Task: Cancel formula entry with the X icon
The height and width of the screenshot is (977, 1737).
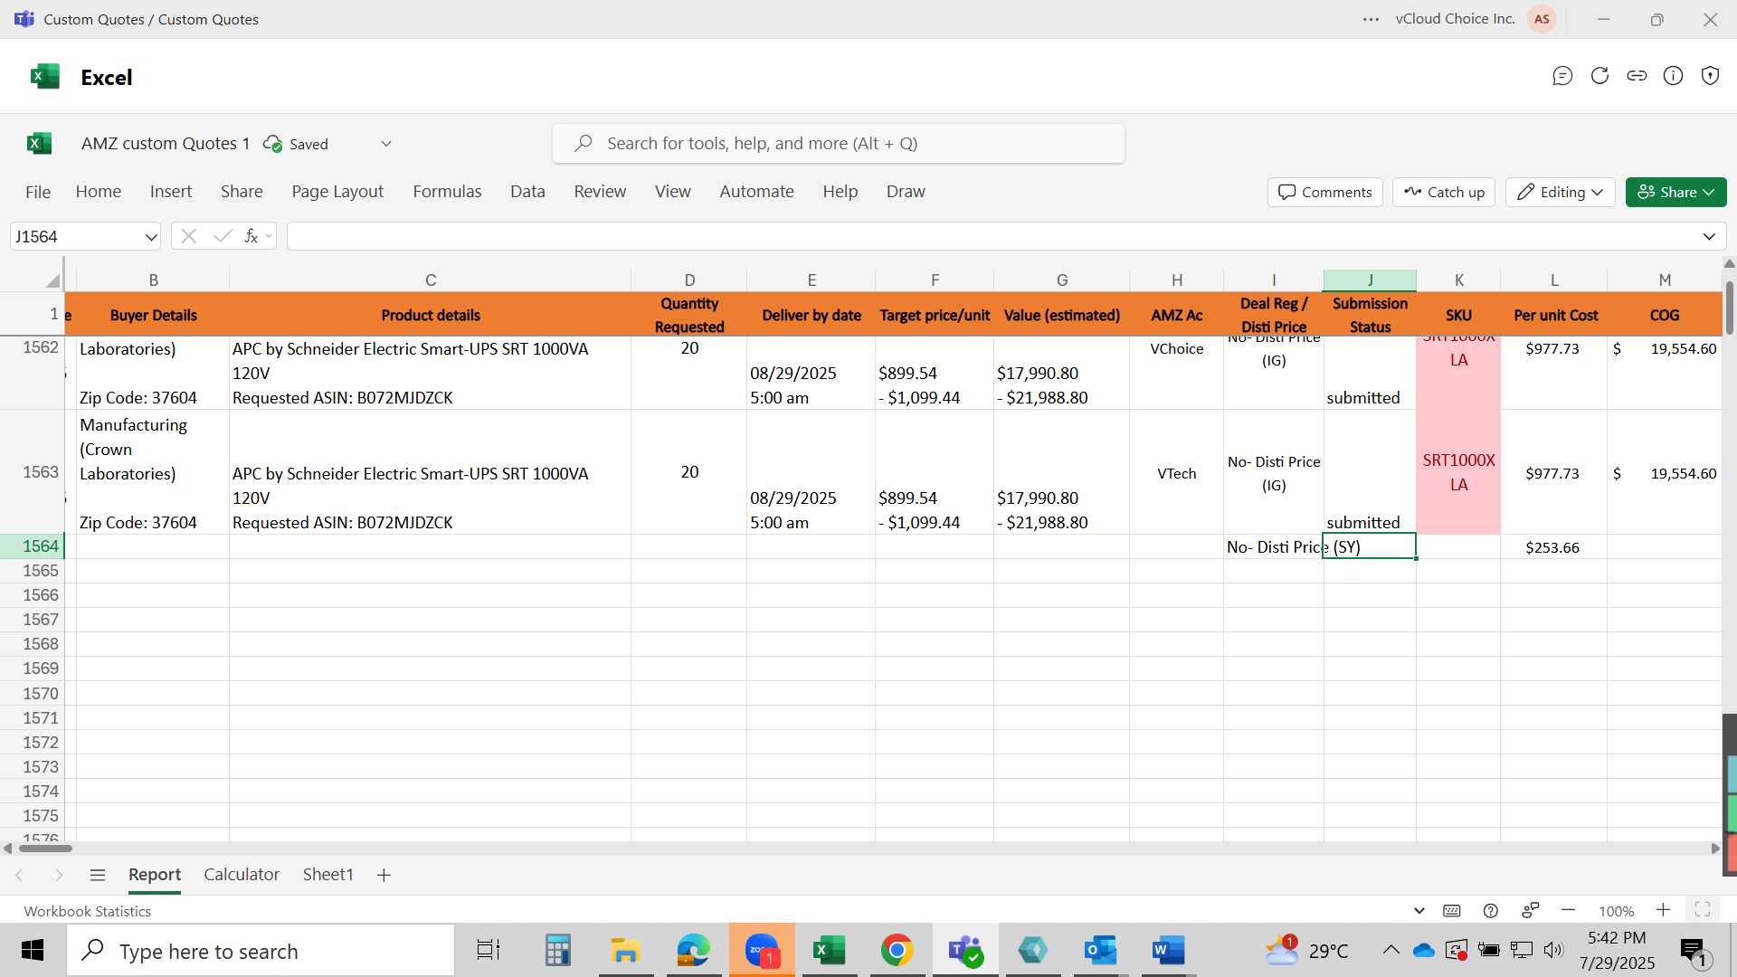Action: [189, 236]
